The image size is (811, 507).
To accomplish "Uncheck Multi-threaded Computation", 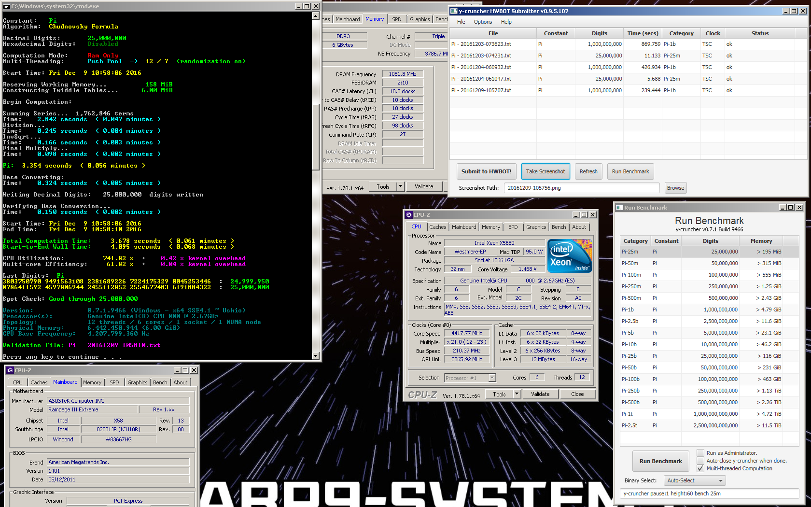I will click(700, 468).
